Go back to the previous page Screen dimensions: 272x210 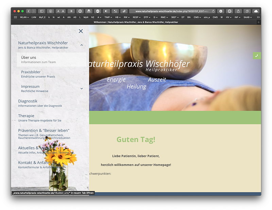tap(28, 11)
